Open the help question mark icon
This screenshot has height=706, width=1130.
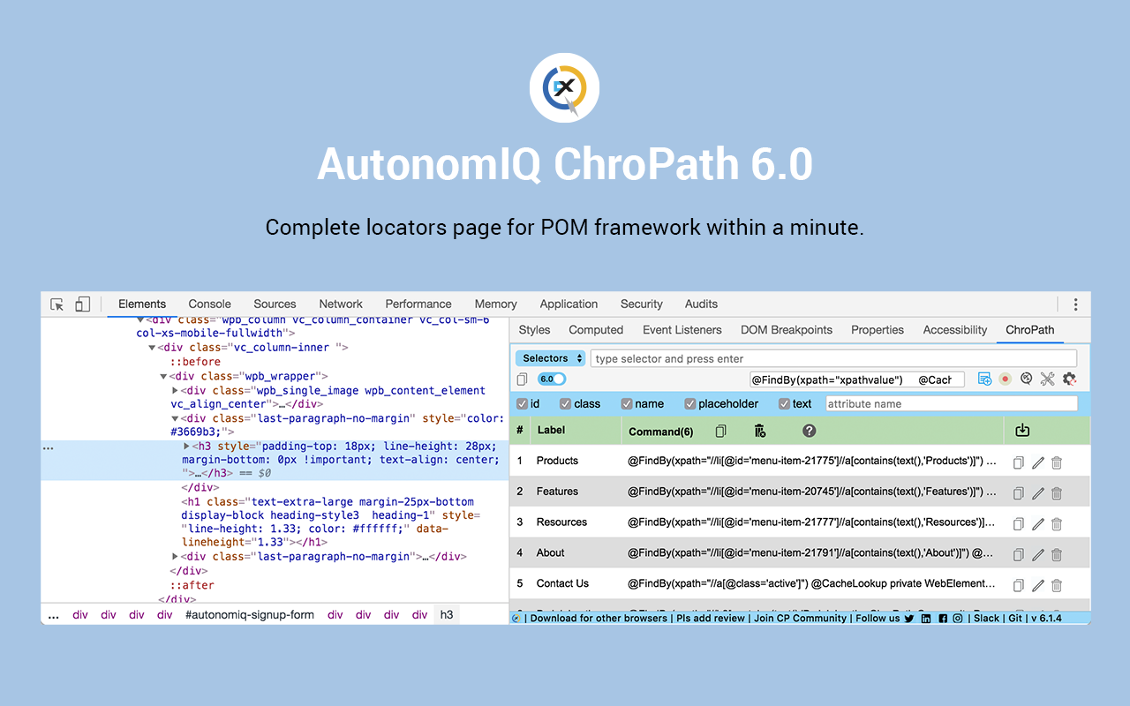tap(809, 431)
